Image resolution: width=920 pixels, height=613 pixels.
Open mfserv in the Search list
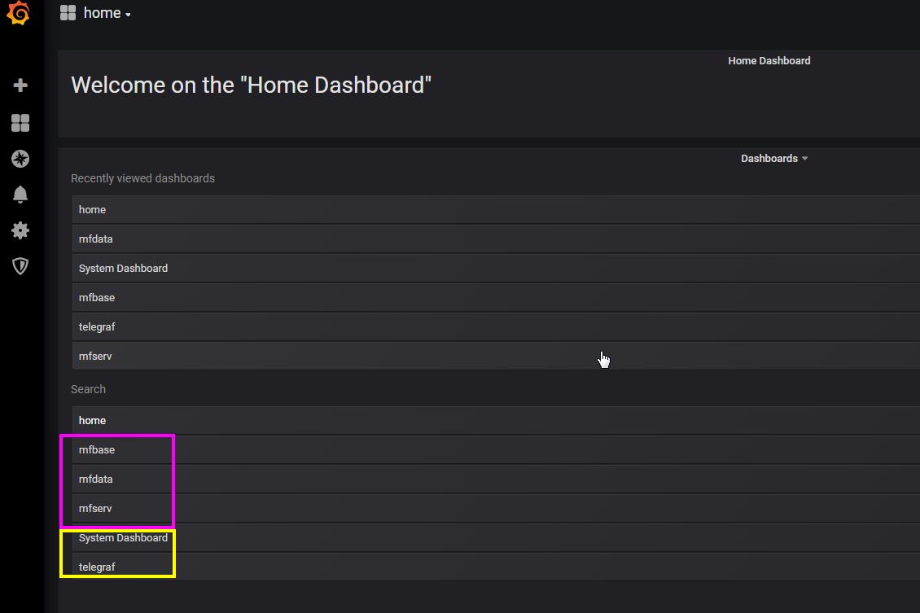point(496,509)
